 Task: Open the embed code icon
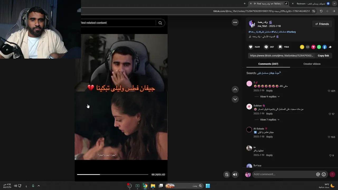(308, 47)
